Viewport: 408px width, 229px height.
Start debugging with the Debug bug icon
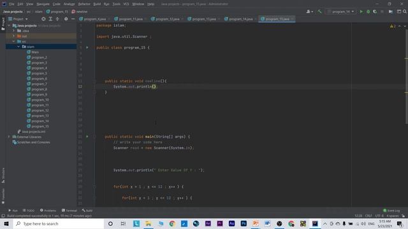coord(368,11)
